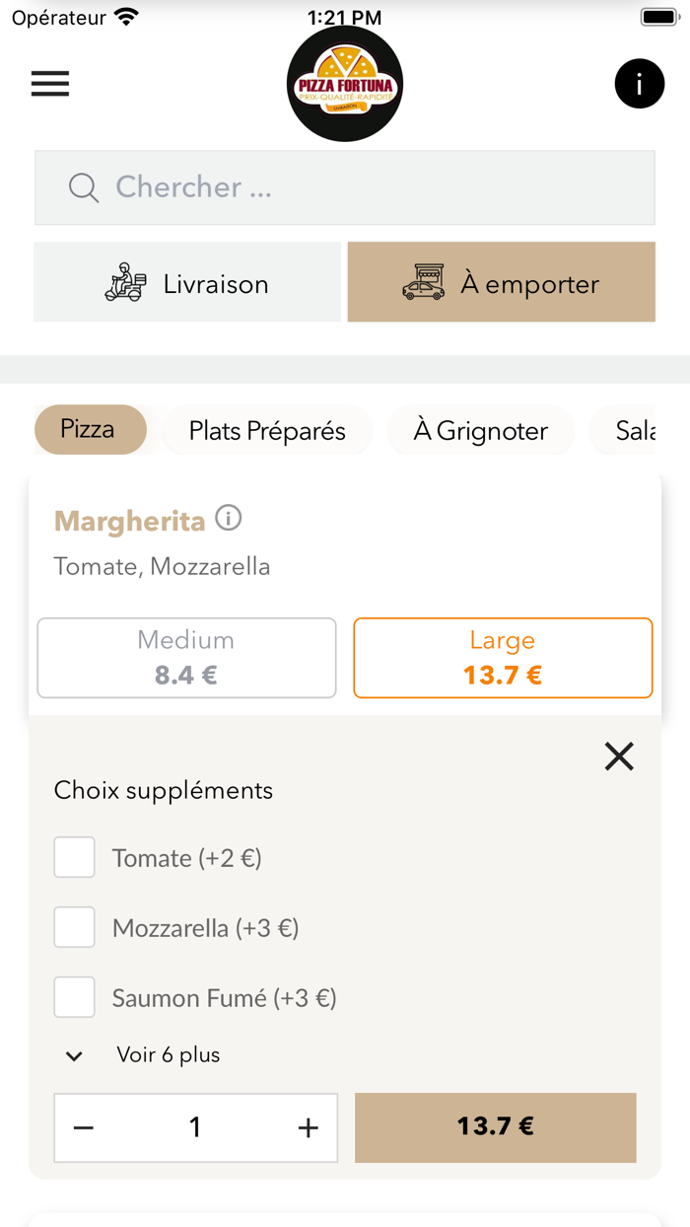The image size is (690, 1227).
Task: Select the scooter delivery icon on Livraison
Action: point(124,282)
